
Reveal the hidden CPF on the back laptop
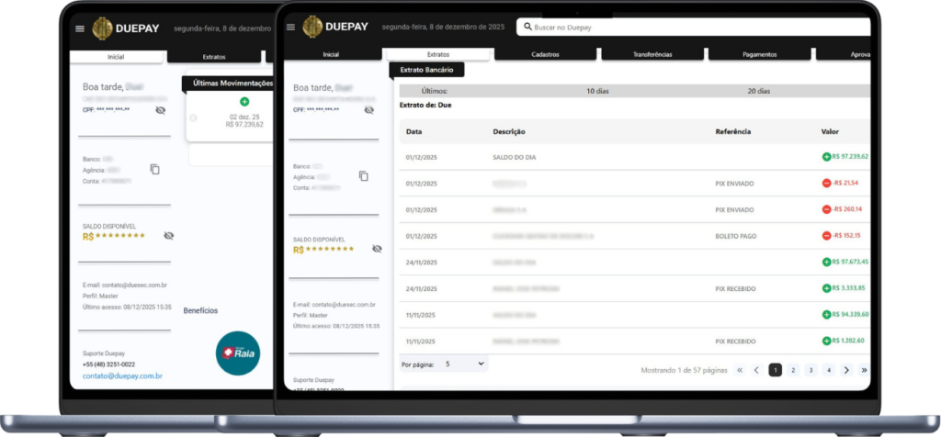tap(160, 110)
